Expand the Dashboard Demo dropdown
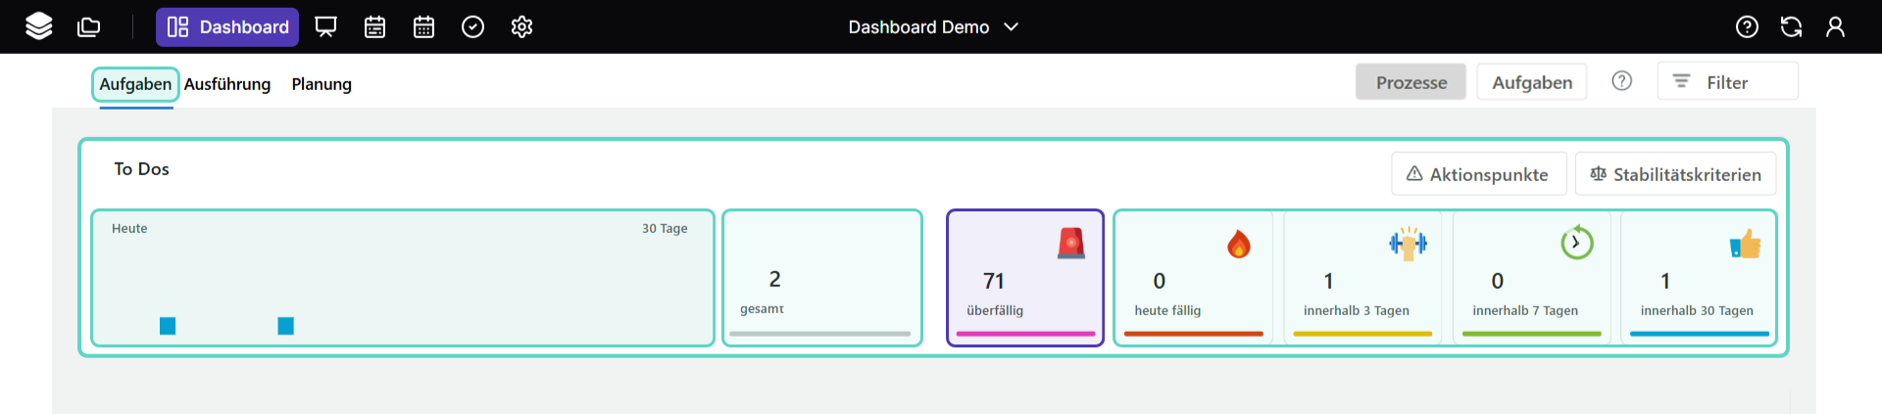1882x414 pixels. click(x=933, y=26)
